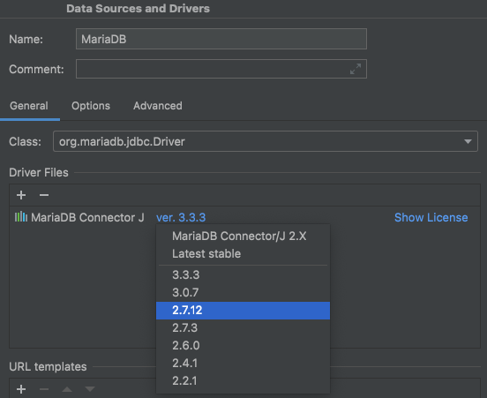The image size is (487, 398).
Task: Remove URL template with minus icon
Action: tap(44, 389)
